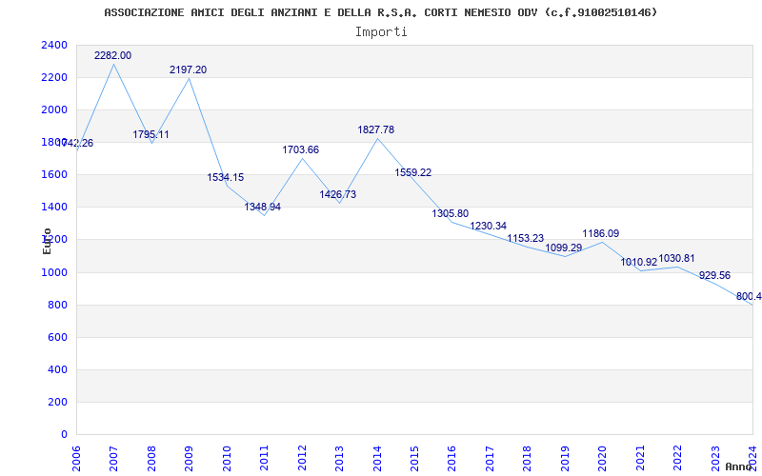Click the 2400 y-axis tick label
This screenshot has height=476, width=762.
(54, 45)
